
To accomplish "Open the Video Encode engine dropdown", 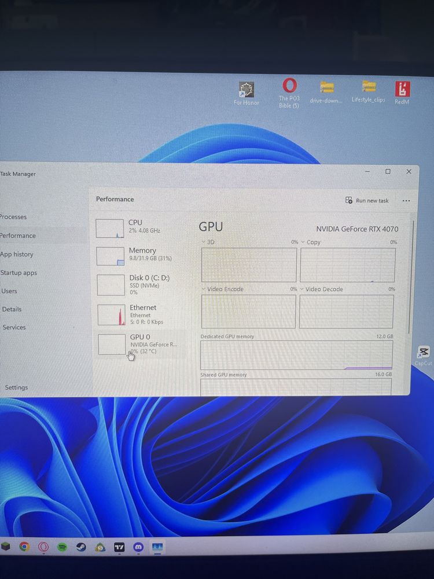I will tap(223, 289).
